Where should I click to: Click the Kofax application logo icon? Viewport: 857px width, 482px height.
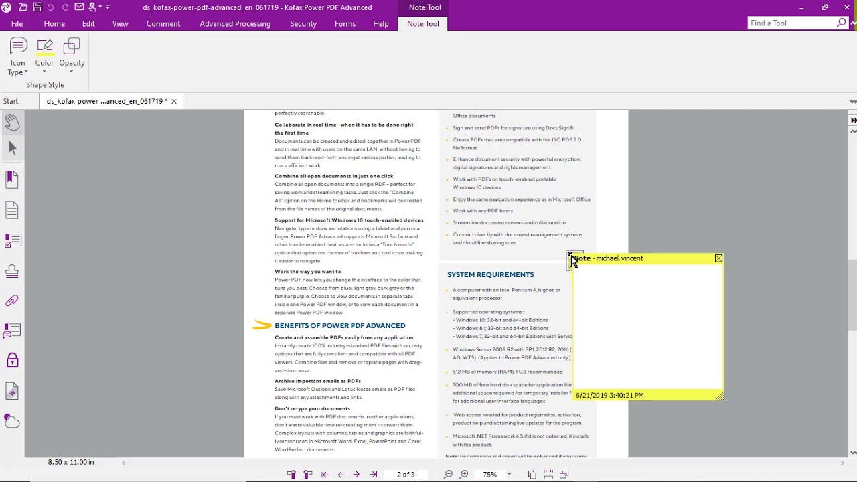[6, 7]
